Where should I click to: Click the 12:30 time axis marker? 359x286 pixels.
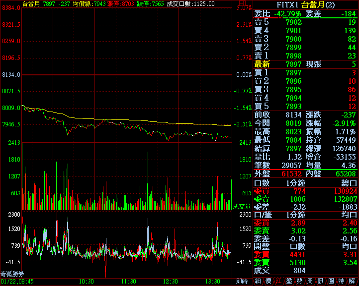(x=171, y=282)
